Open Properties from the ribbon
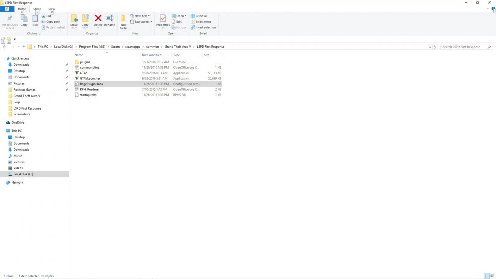The width and height of the screenshot is (496, 279). [163, 20]
